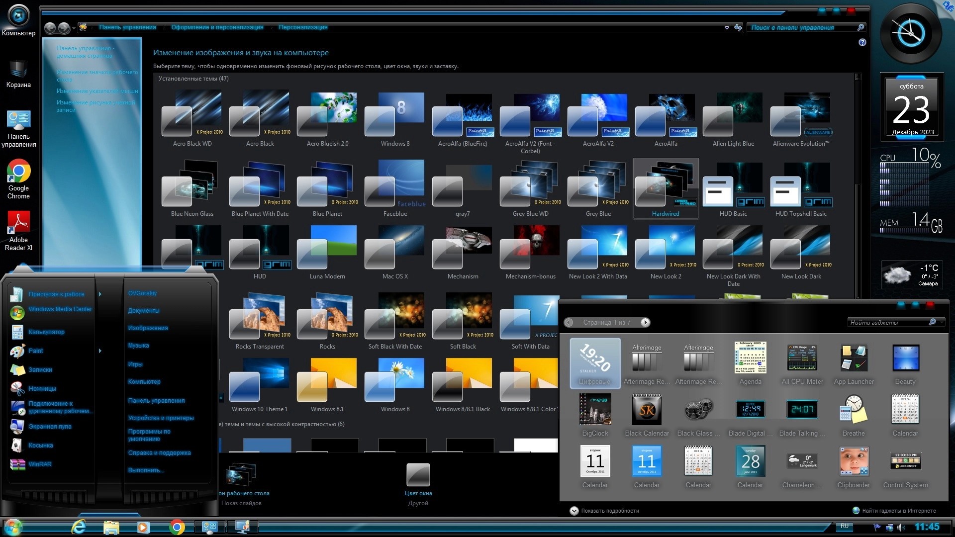Open Google Chrome desktop shortcut

(x=18, y=172)
